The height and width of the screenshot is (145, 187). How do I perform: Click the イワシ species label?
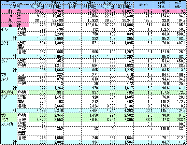5,29
